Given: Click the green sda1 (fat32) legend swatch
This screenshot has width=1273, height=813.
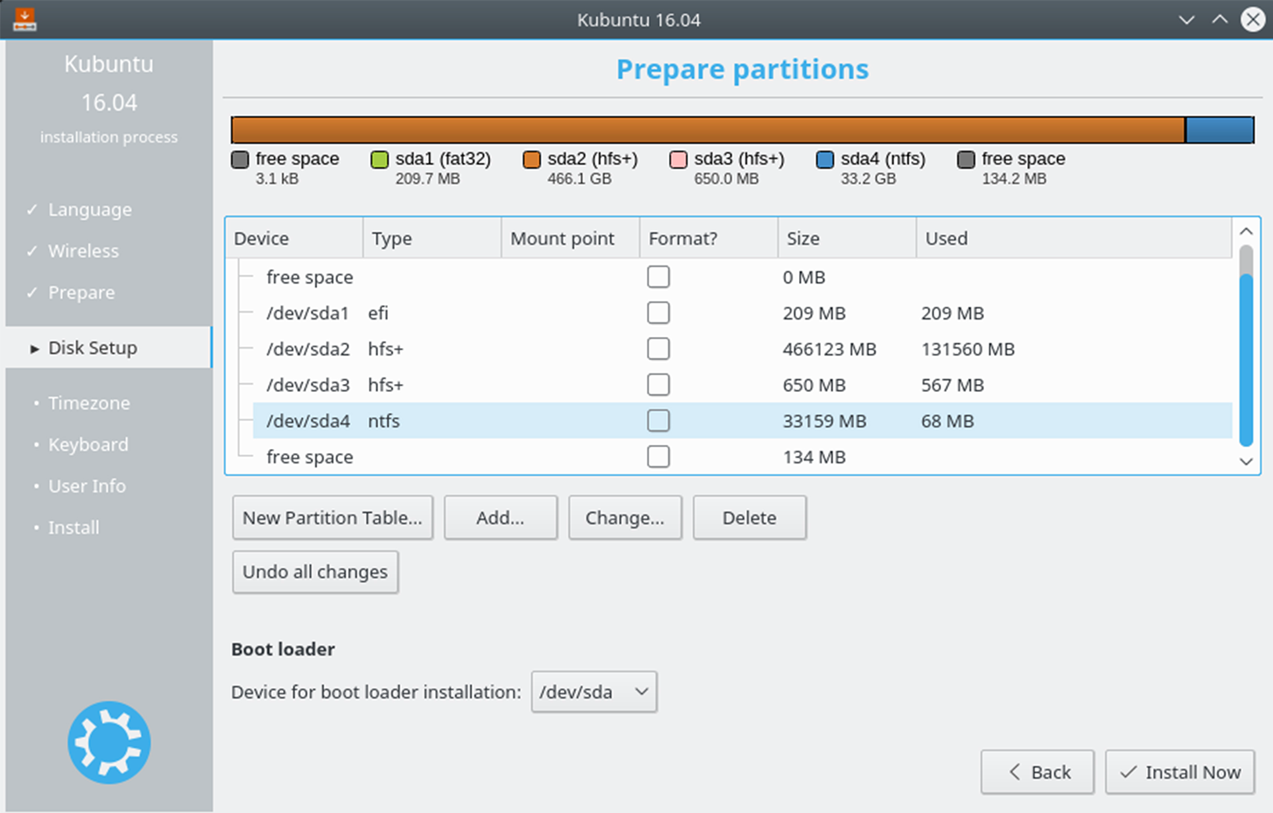Looking at the screenshot, I should tap(379, 159).
